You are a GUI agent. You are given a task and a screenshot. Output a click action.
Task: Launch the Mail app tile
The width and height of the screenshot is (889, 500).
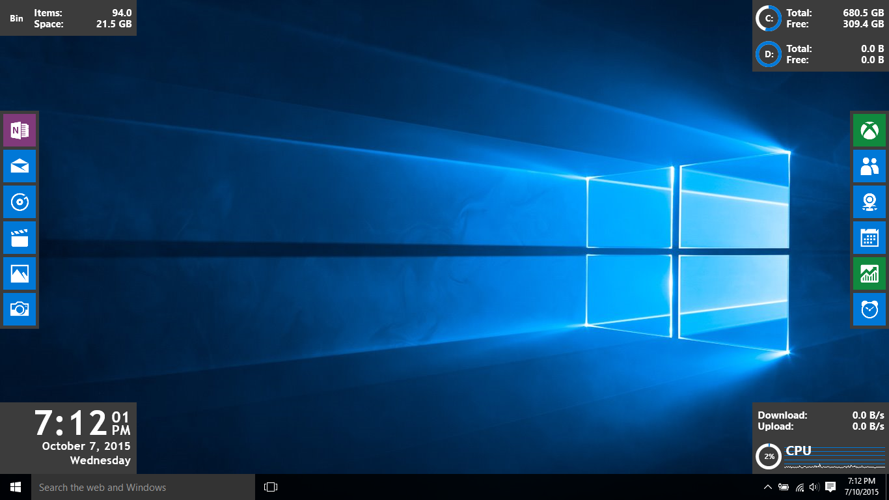pos(20,166)
